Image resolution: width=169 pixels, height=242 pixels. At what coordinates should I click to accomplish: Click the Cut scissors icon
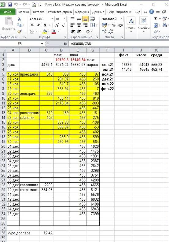(19, 19)
